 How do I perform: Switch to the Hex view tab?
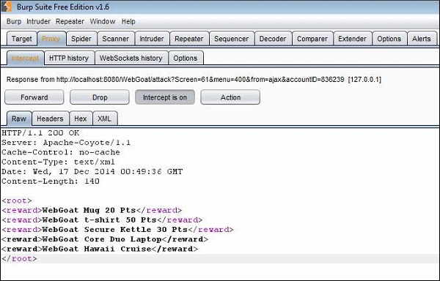(x=81, y=119)
